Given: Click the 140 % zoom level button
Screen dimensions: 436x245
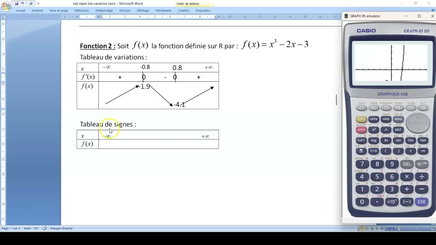Looking at the screenshot, I should 390,228.
